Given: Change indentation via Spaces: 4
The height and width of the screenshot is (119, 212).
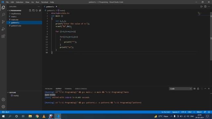Looking at the screenshot, I should pos(176,112).
